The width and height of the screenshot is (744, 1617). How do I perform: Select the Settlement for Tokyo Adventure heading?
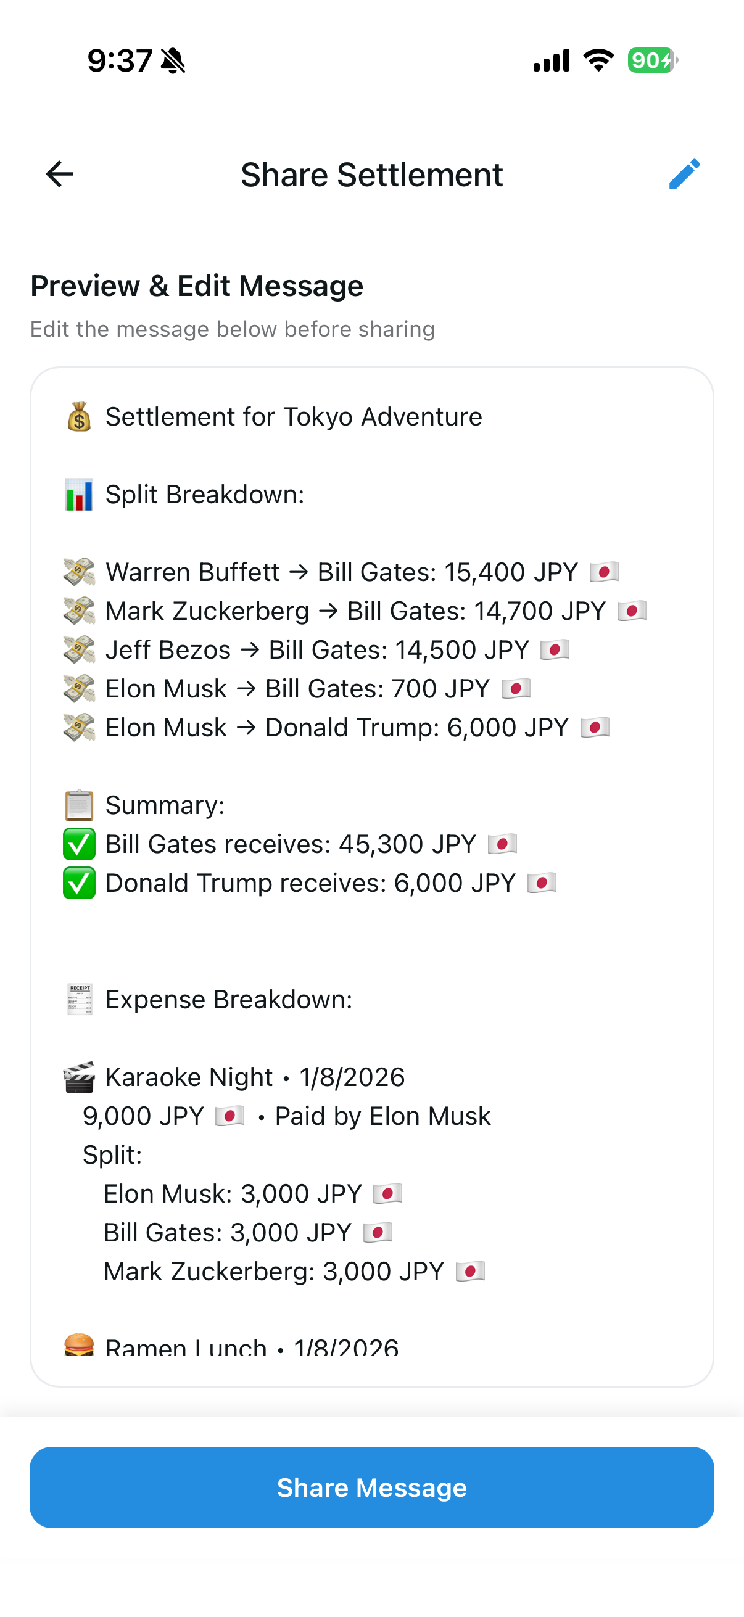293,416
